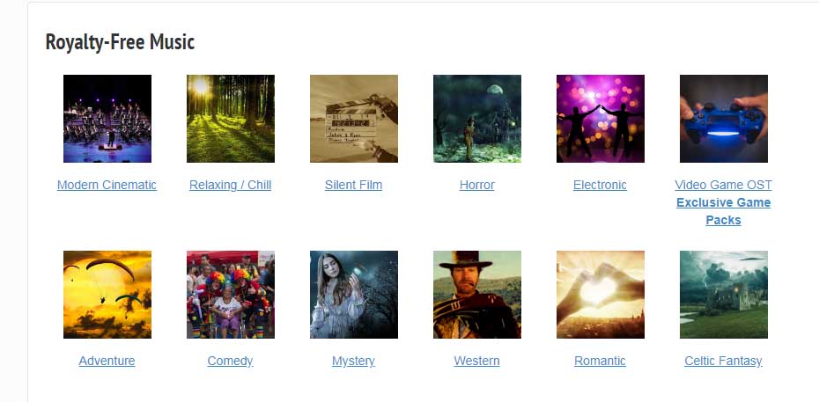
Task: Select the girl in the Mystery image
Action: click(x=354, y=295)
